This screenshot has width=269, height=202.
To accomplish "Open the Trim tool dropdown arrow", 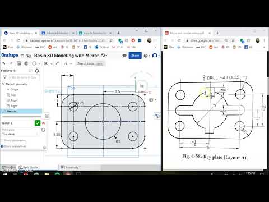I will click(51, 63).
